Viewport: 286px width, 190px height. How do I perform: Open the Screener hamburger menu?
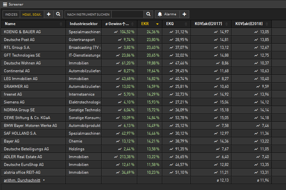(x=5, y=4)
